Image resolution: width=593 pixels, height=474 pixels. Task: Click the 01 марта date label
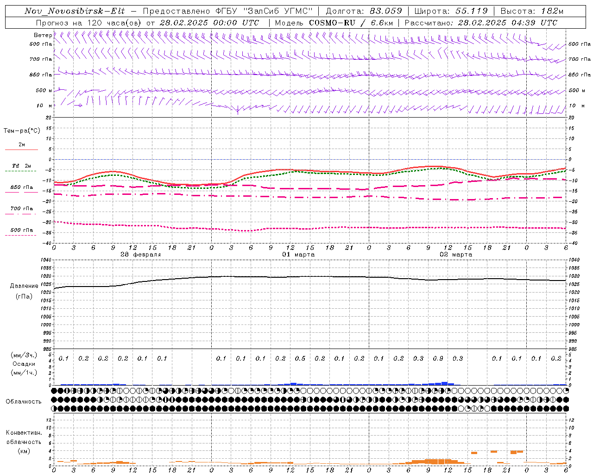[298, 255]
